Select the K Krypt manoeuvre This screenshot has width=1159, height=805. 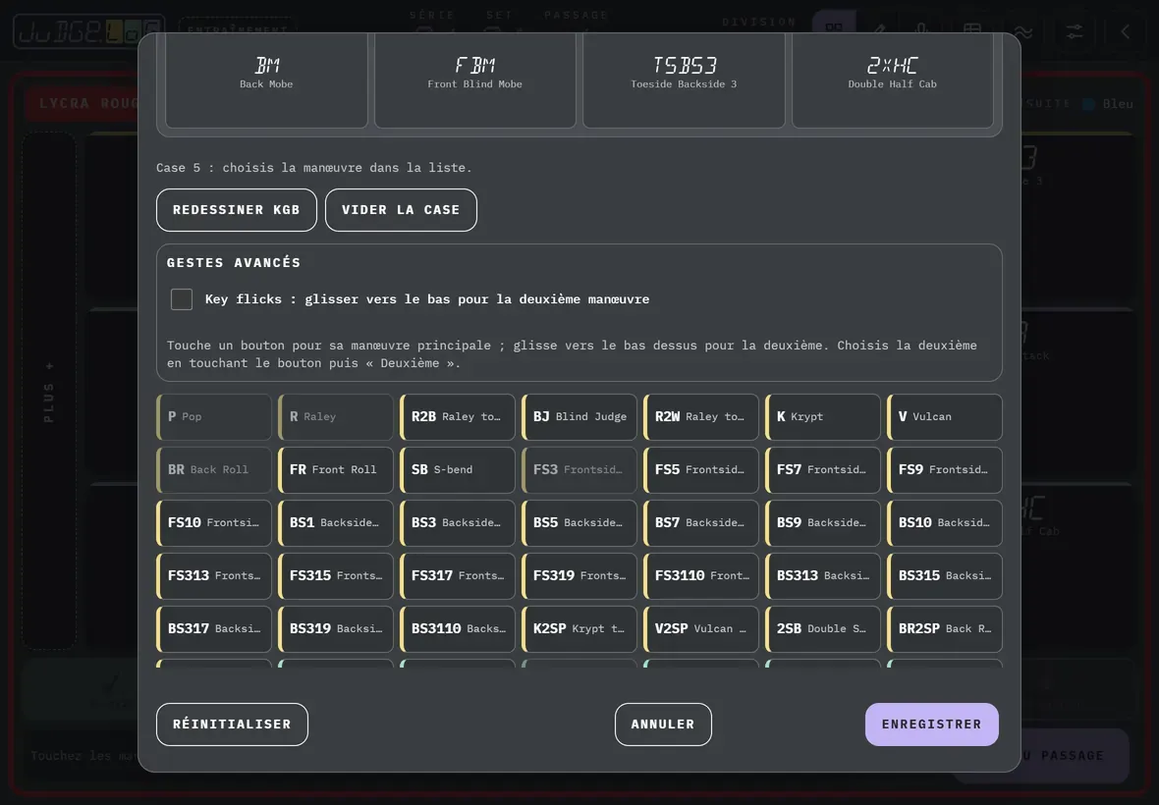[823, 416]
